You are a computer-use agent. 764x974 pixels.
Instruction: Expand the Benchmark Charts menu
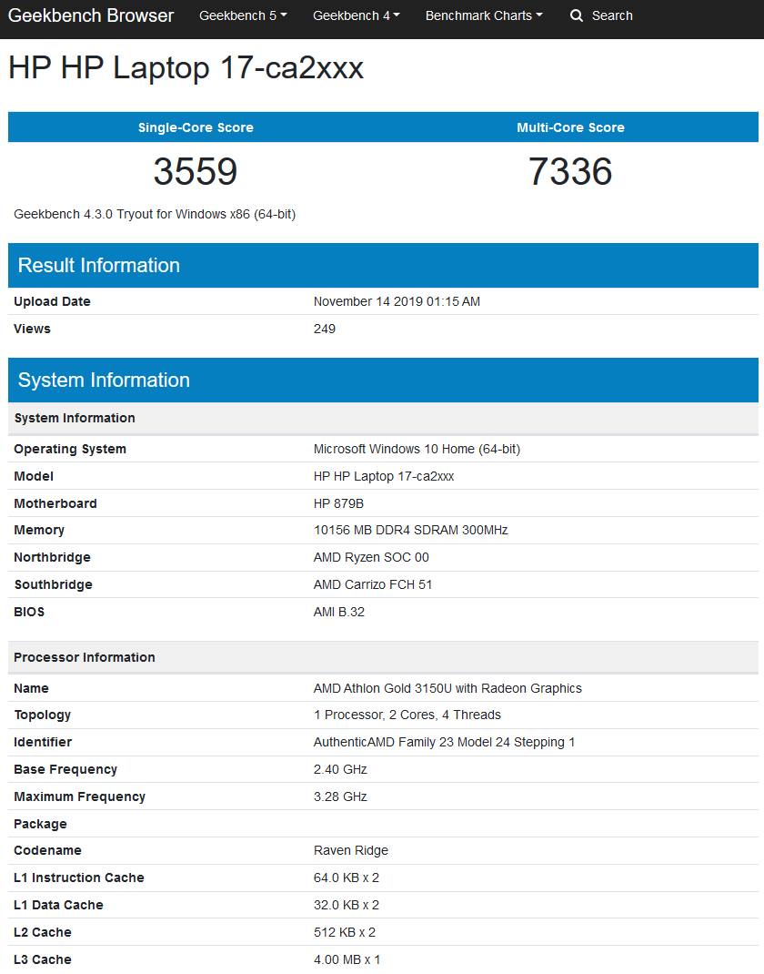coord(484,15)
